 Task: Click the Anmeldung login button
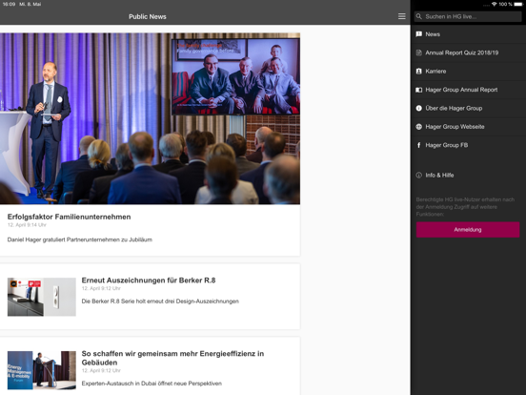point(468,230)
